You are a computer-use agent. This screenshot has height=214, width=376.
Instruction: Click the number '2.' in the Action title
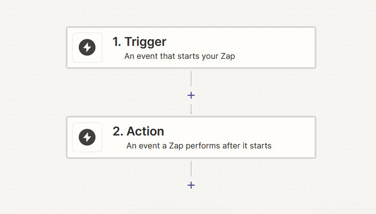click(118, 131)
